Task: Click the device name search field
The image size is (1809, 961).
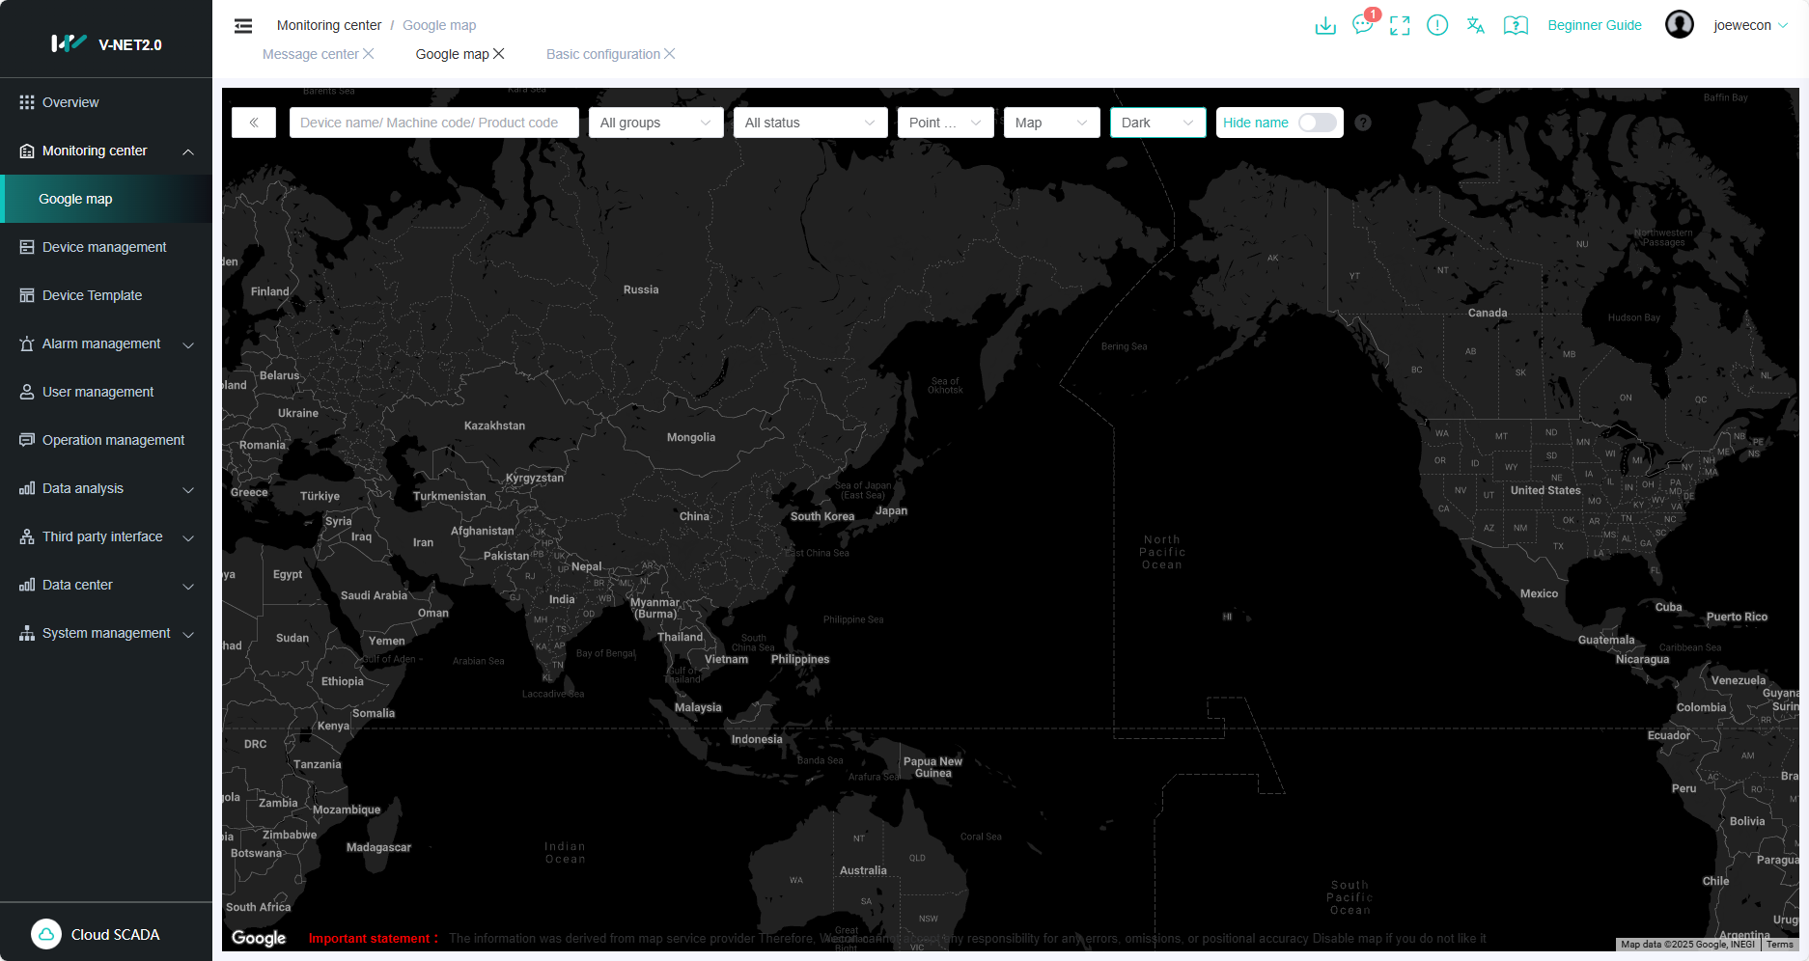Action: pos(433,123)
